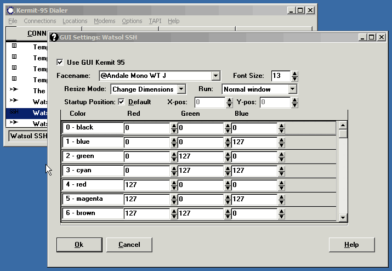
Task: Select the '6 - brown' color row label
Action: [x=93, y=213]
